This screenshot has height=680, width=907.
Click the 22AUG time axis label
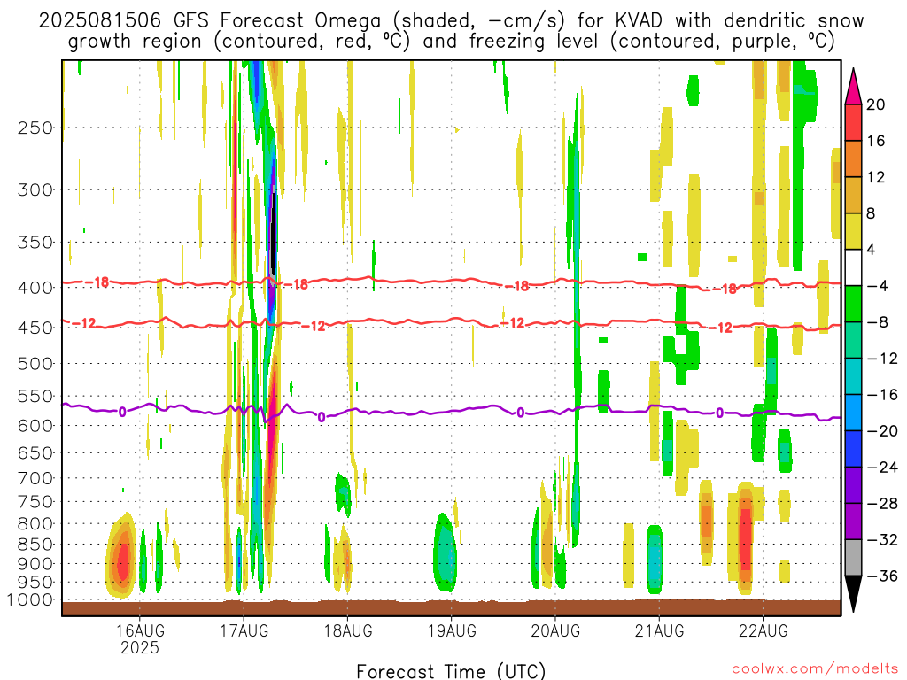coord(763,630)
